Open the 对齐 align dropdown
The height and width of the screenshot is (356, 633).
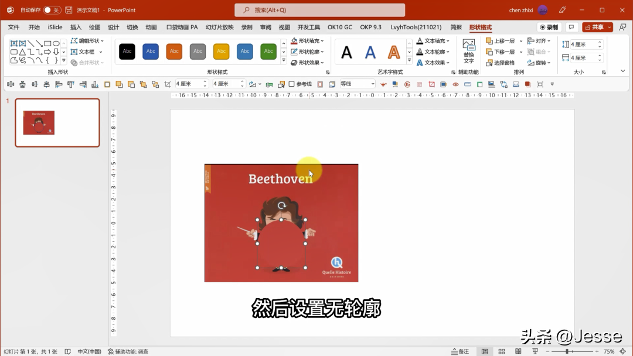539,41
